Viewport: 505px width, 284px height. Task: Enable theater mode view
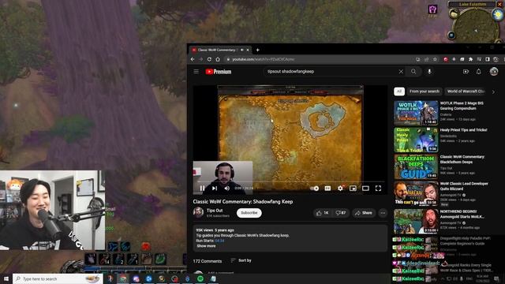tap(365, 189)
